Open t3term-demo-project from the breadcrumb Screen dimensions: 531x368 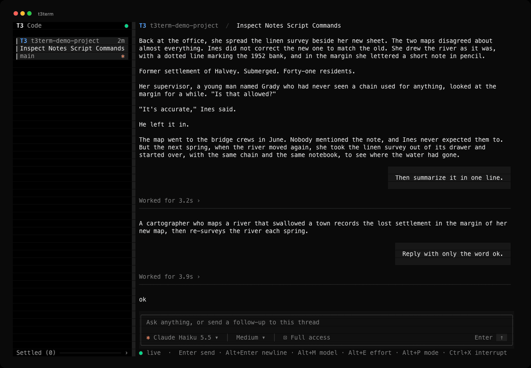click(184, 26)
